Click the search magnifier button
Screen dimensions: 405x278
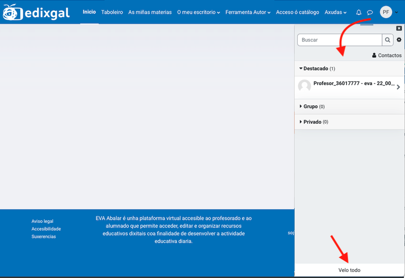coord(387,40)
